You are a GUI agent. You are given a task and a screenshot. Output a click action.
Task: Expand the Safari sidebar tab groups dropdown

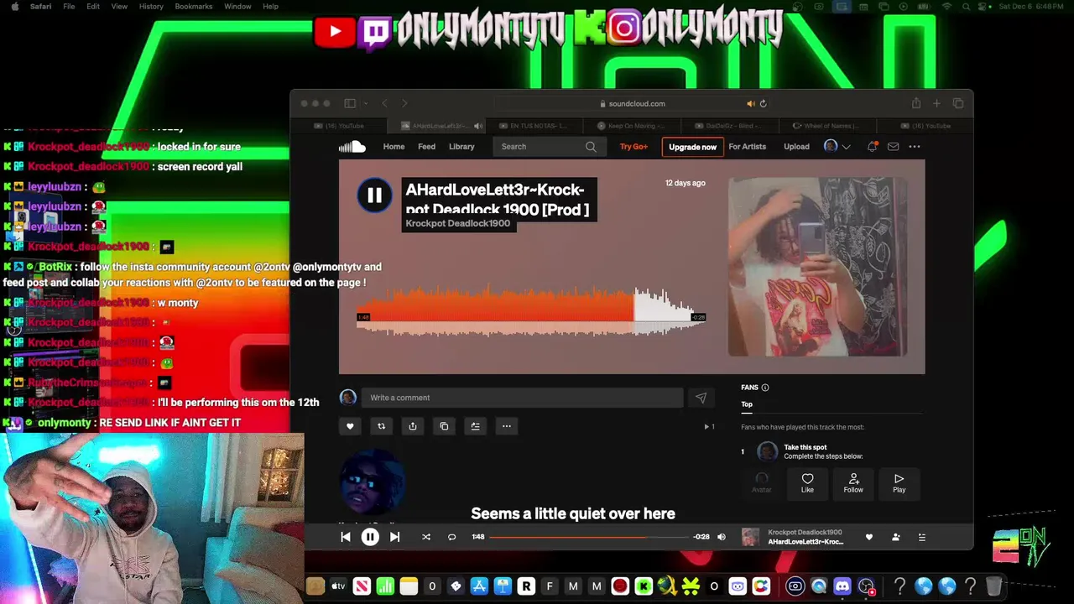pos(365,103)
